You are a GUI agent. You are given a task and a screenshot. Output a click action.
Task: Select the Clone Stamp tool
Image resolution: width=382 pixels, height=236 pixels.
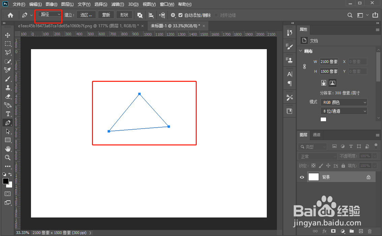point(7,88)
